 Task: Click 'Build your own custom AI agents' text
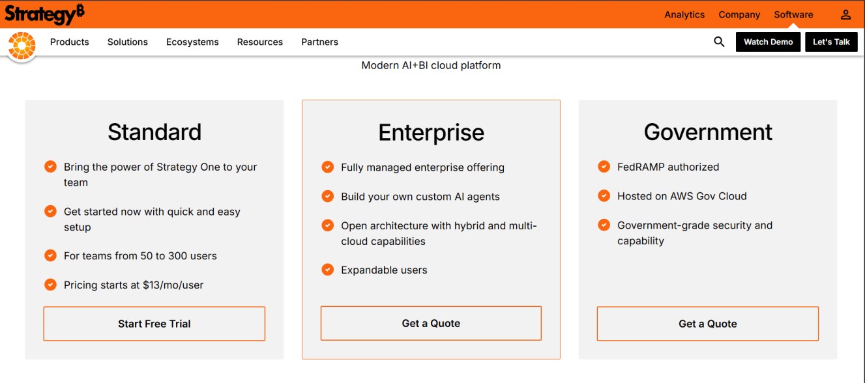(x=420, y=197)
